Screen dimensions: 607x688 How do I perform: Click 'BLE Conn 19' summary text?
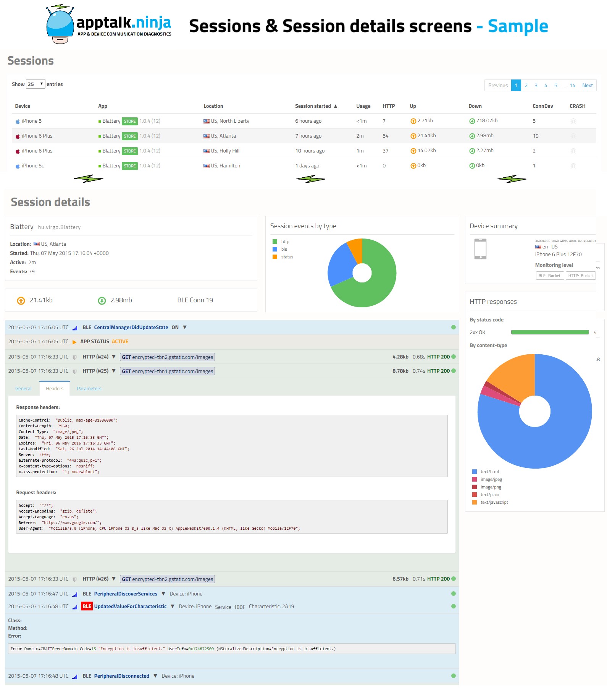tap(195, 300)
